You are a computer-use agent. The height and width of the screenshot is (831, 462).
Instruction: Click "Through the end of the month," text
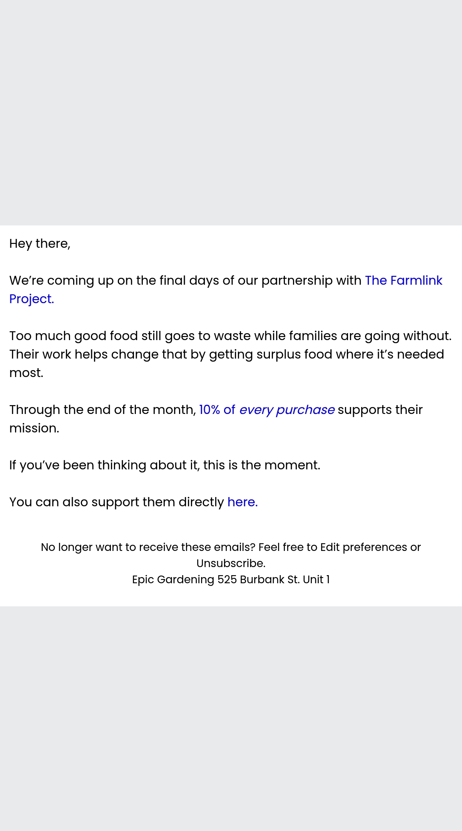(103, 410)
